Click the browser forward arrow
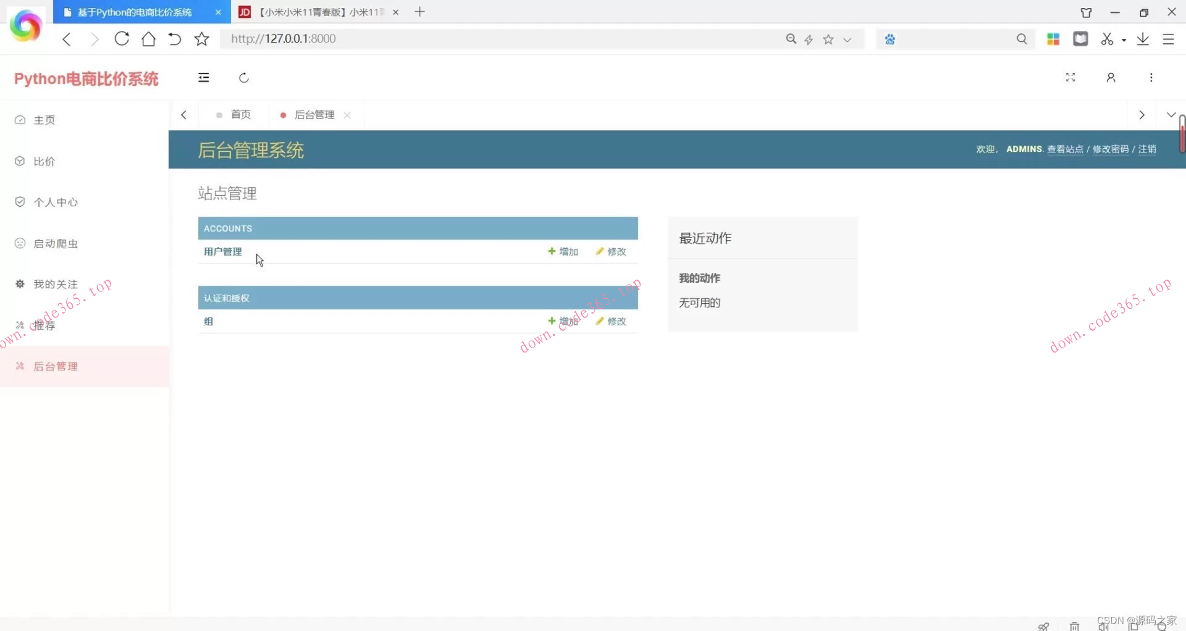The height and width of the screenshot is (631, 1186). tap(94, 39)
